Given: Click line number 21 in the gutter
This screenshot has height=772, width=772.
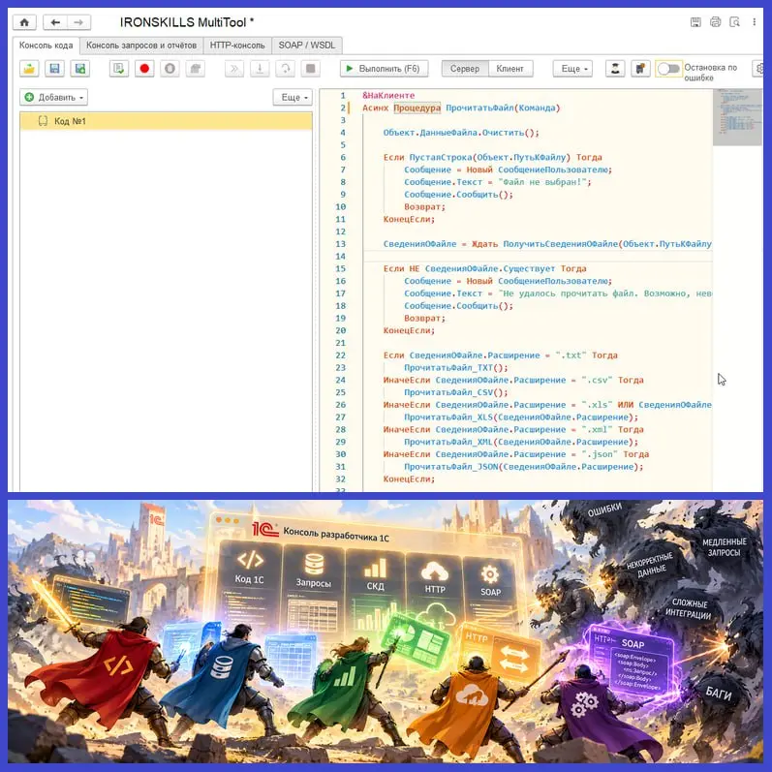Looking at the screenshot, I should [340, 343].
